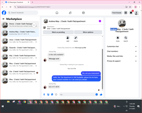Click the Name pencil icon
The width and height of the screenshot is (142, 113).
point(76,38)
